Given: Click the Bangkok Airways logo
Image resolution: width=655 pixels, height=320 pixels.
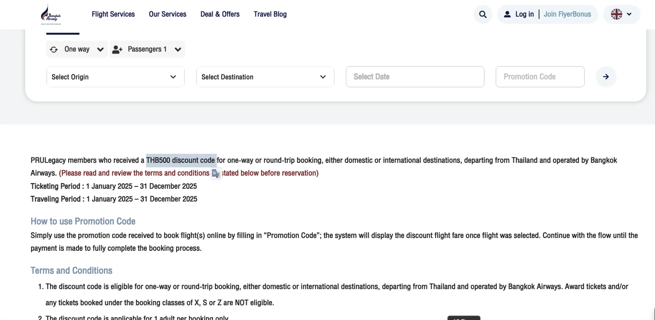Looking at the screenshot, I should coord(51,15).
